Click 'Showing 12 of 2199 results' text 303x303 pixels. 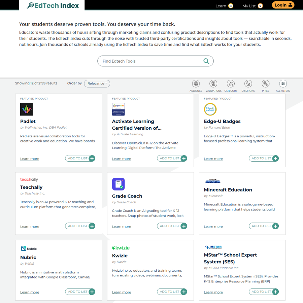36,83
